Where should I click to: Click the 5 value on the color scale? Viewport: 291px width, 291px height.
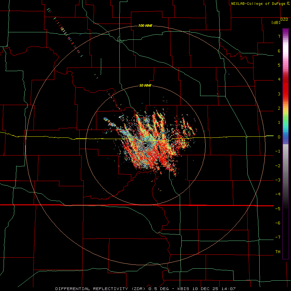(x=279, y=65)
